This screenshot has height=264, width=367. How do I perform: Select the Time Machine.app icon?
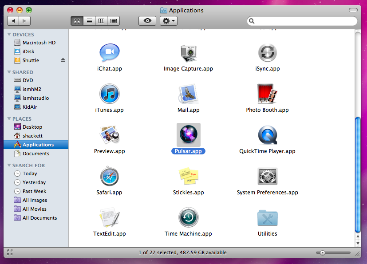[x=189, y=217]
